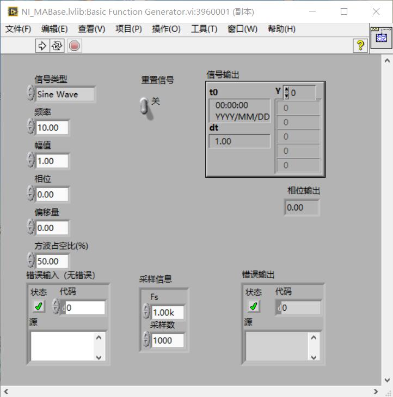Click up arrow in 错误输出 源 scrollbar

point(314,337)
